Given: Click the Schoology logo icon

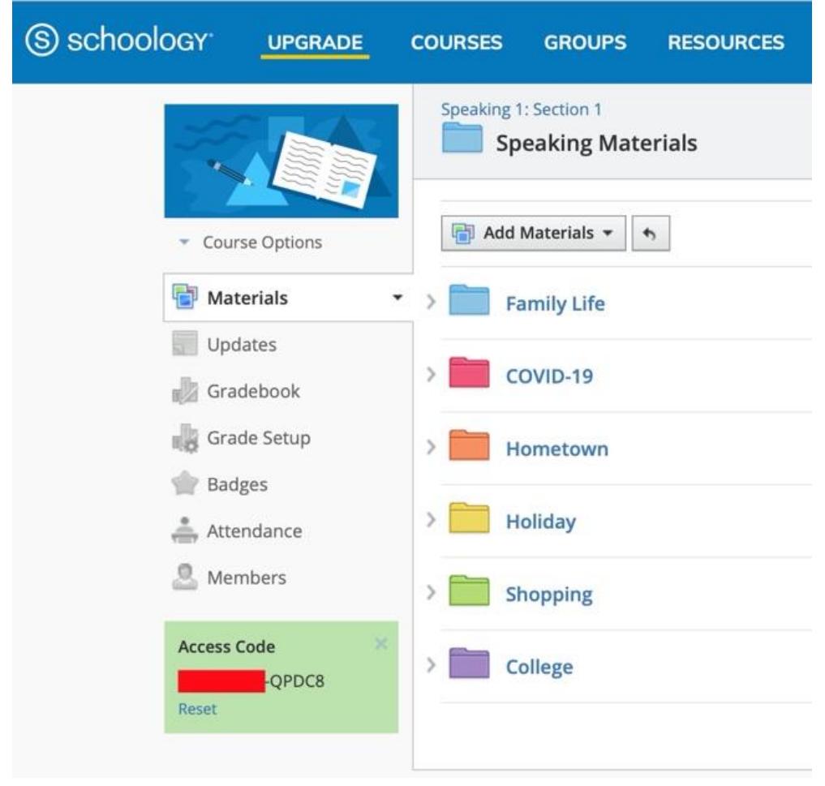Looking at the screenshot, I should [41, 41].
